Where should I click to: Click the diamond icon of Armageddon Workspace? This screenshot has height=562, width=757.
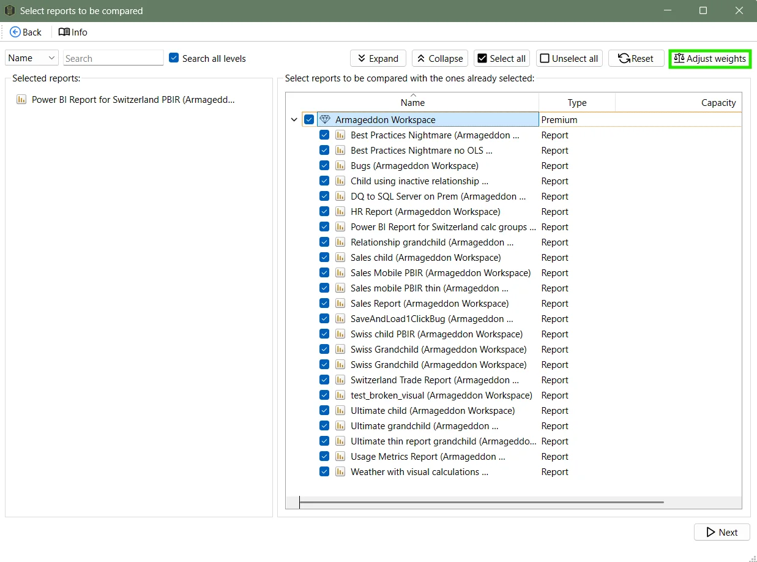(x=325, y=119)
